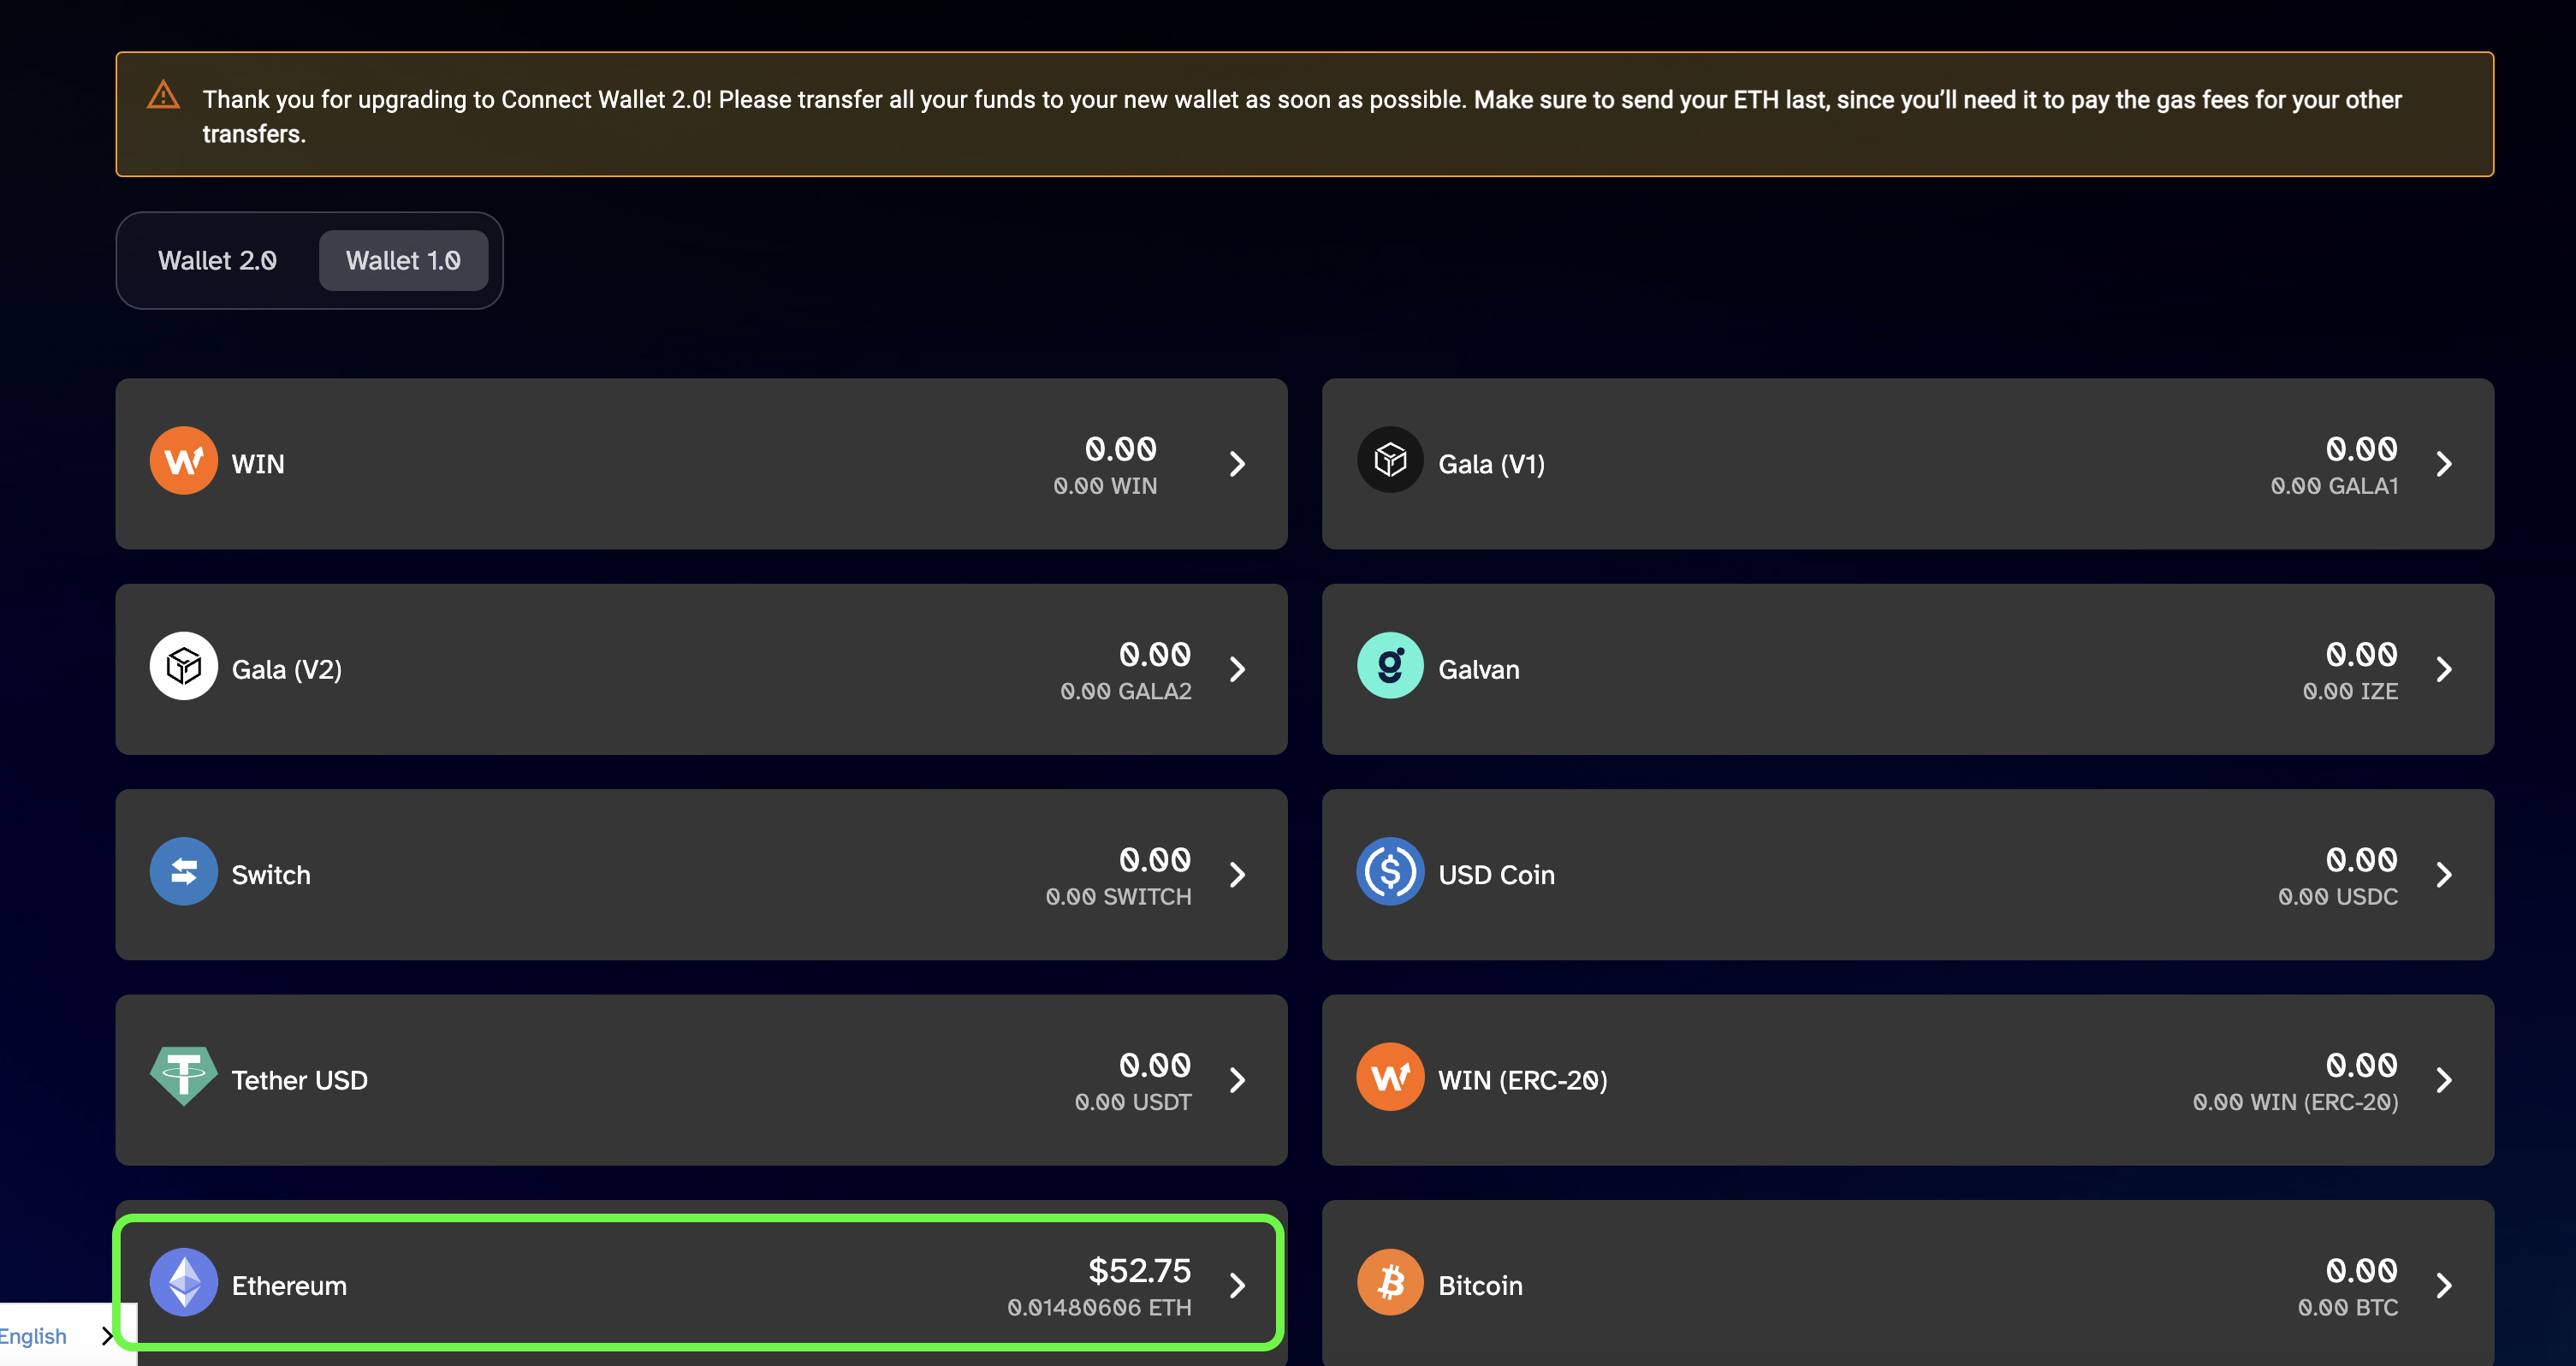
Task: Click the purple Ethereum diamond icon
Action: pos(183,1284)
